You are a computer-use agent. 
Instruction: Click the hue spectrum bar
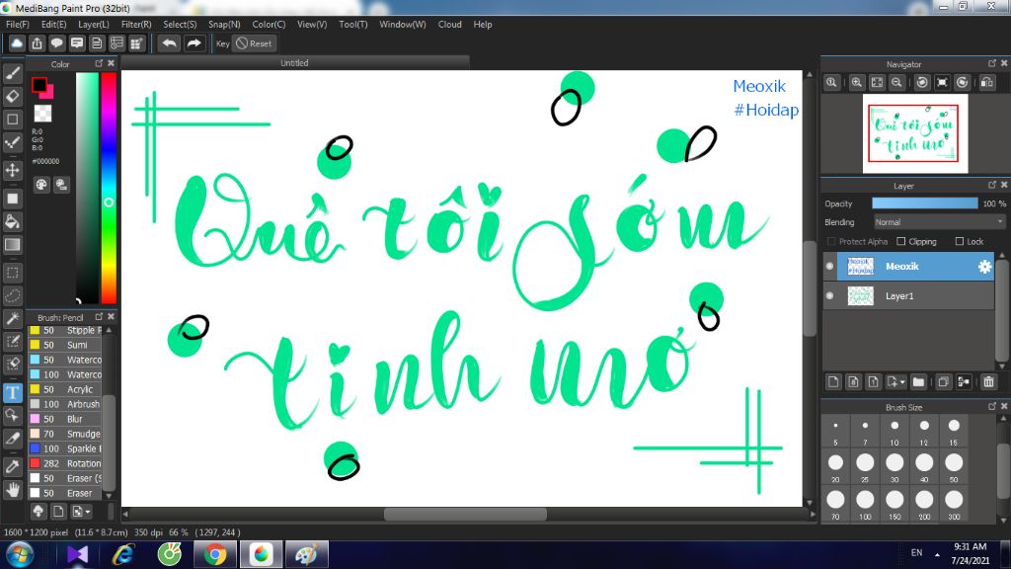point(109,187)
